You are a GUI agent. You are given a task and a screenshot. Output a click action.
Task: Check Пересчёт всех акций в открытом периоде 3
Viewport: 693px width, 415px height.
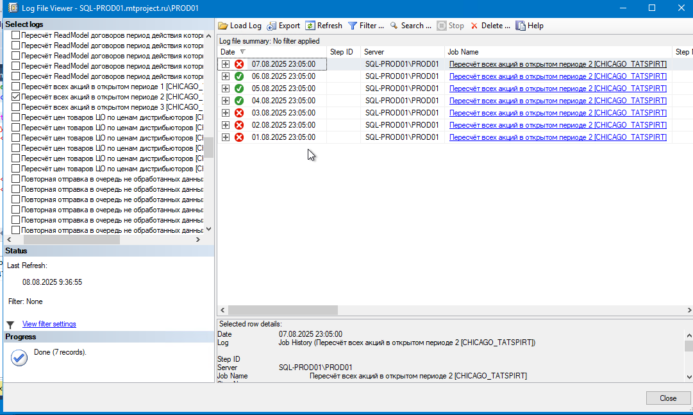tap(15, 106)
